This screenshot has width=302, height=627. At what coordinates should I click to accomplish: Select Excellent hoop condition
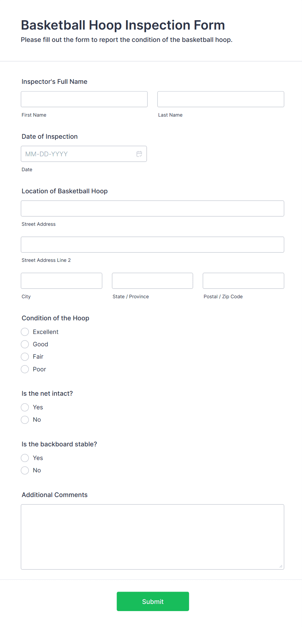(25, 332)
